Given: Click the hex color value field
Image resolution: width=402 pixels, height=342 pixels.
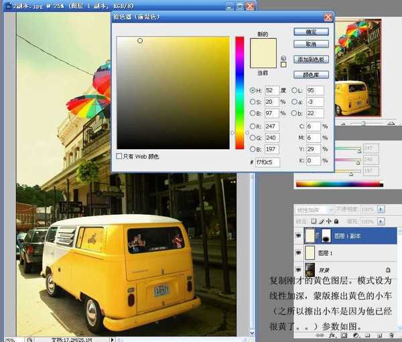Looking at the screenshot, I should (267, 162).
